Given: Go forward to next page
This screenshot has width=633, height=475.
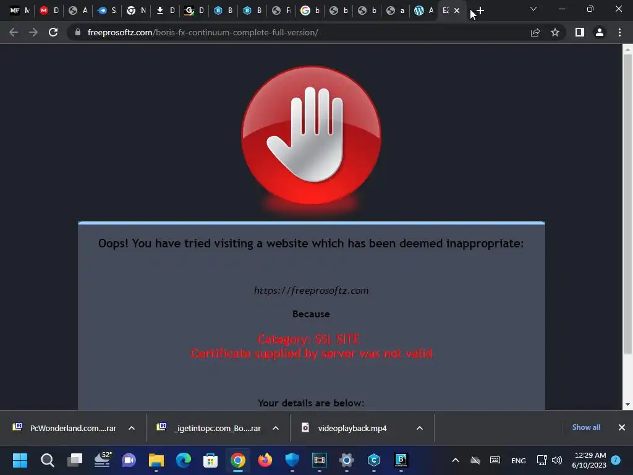Looking at the screenshot, I should (33, 32).
